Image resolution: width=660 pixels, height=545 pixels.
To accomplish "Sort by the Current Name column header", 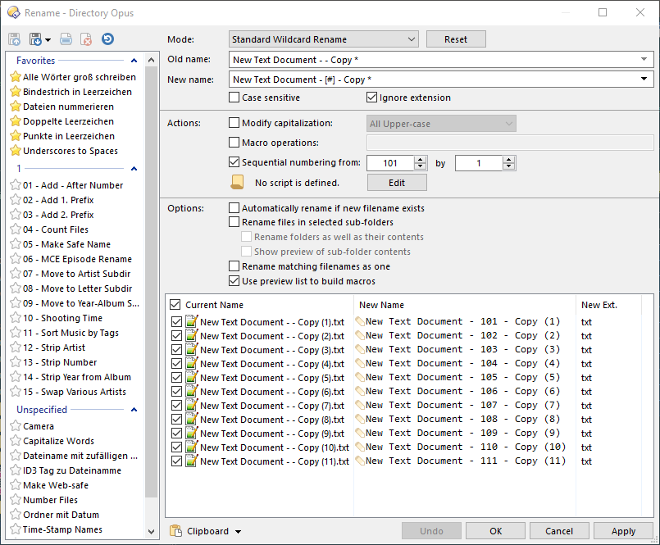I will [214, 305].
